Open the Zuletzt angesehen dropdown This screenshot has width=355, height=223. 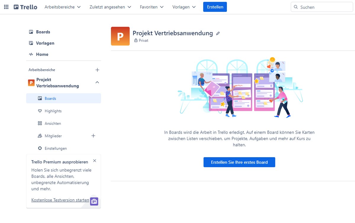click(x=110, y=7)
